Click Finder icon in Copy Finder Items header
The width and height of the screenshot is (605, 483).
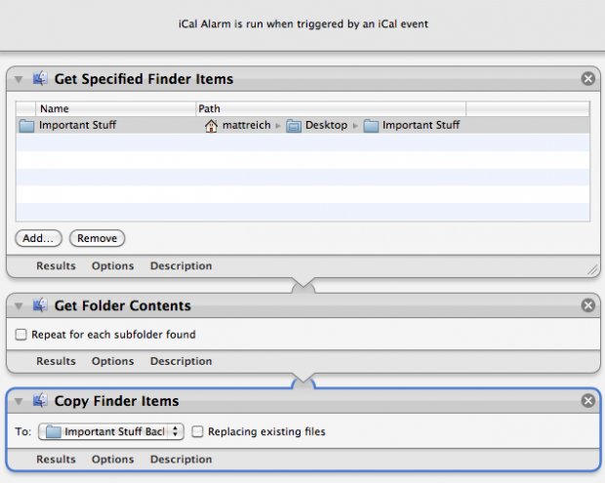pos(40,400)
